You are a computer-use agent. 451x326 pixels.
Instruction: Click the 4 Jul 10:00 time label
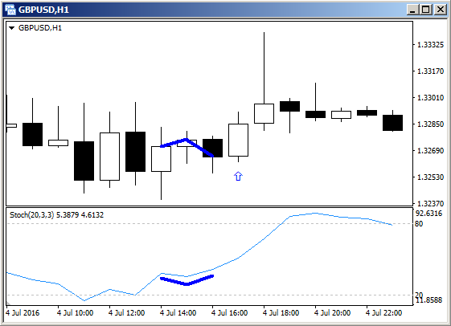pos(75,313)
